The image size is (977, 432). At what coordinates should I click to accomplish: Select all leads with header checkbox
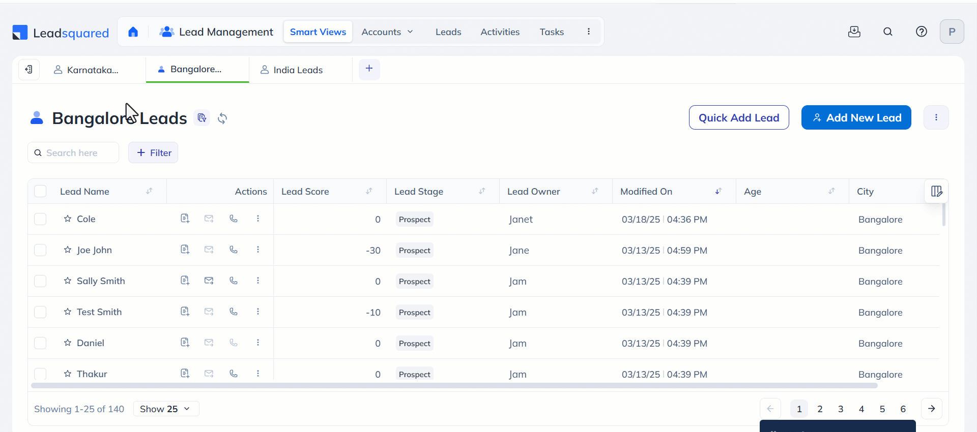[40, 191]
